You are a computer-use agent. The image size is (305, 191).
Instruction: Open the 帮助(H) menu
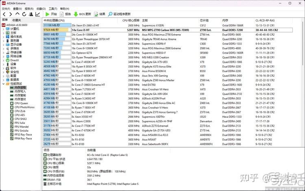65,9
